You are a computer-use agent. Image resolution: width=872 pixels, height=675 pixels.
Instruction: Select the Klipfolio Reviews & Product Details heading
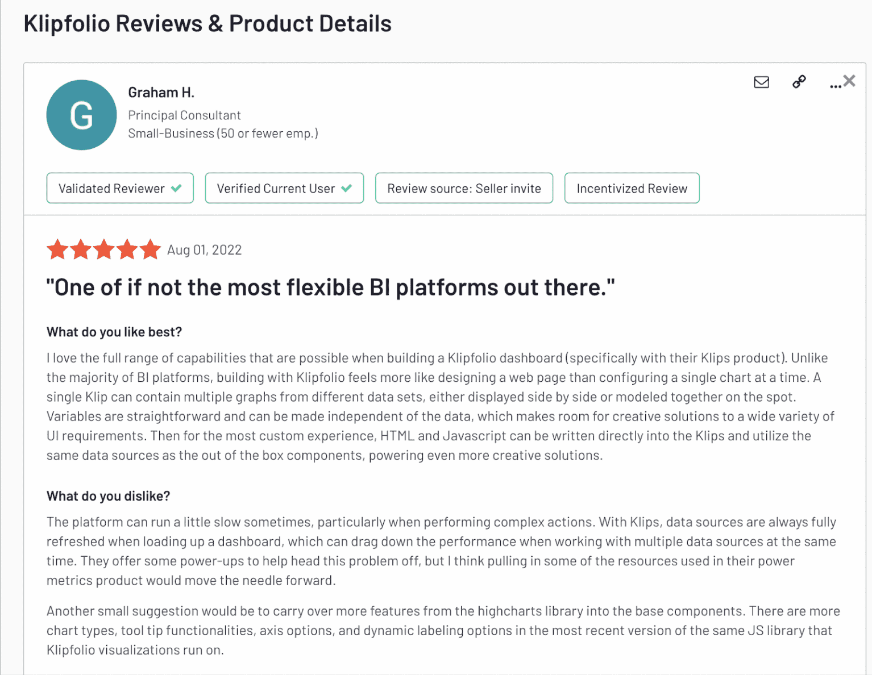[207, 23]
